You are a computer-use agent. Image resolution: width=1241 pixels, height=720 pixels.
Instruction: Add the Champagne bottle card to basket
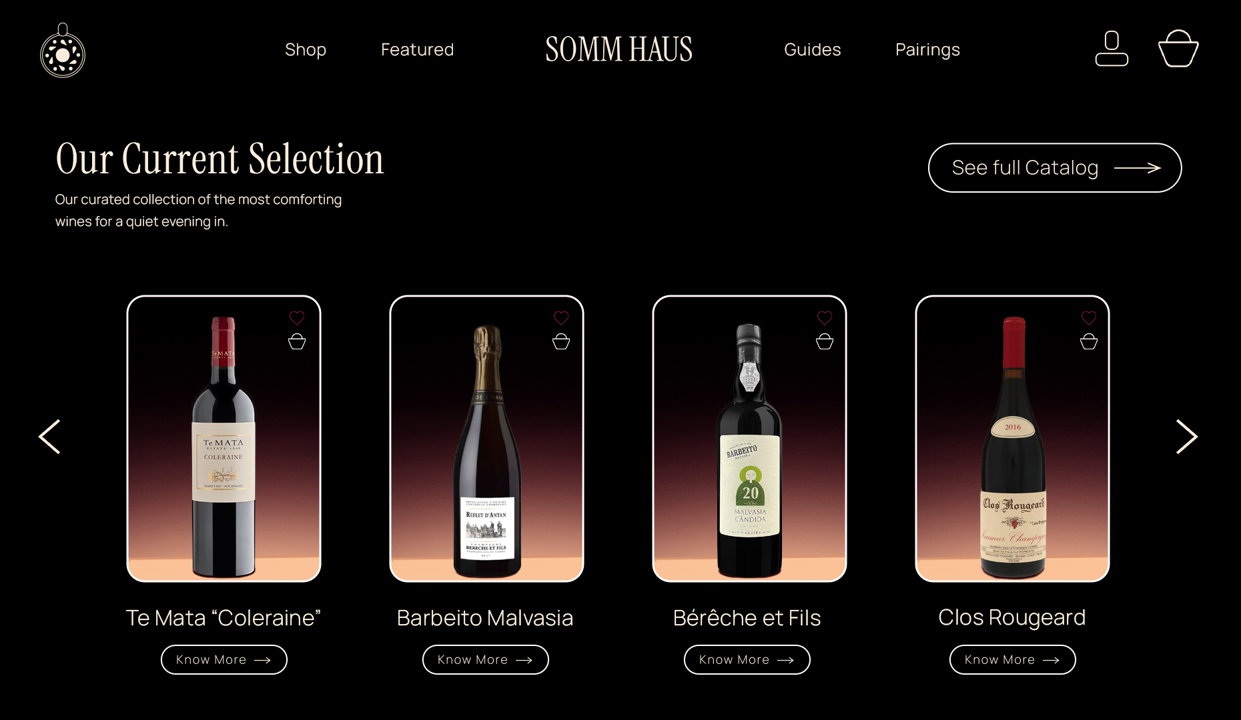(561, 341)
